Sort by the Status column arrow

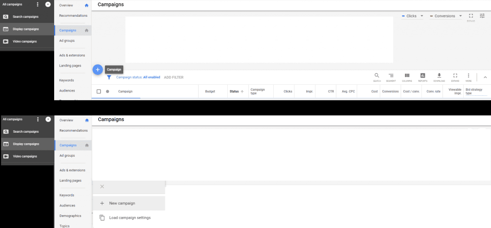click(242, 91)
